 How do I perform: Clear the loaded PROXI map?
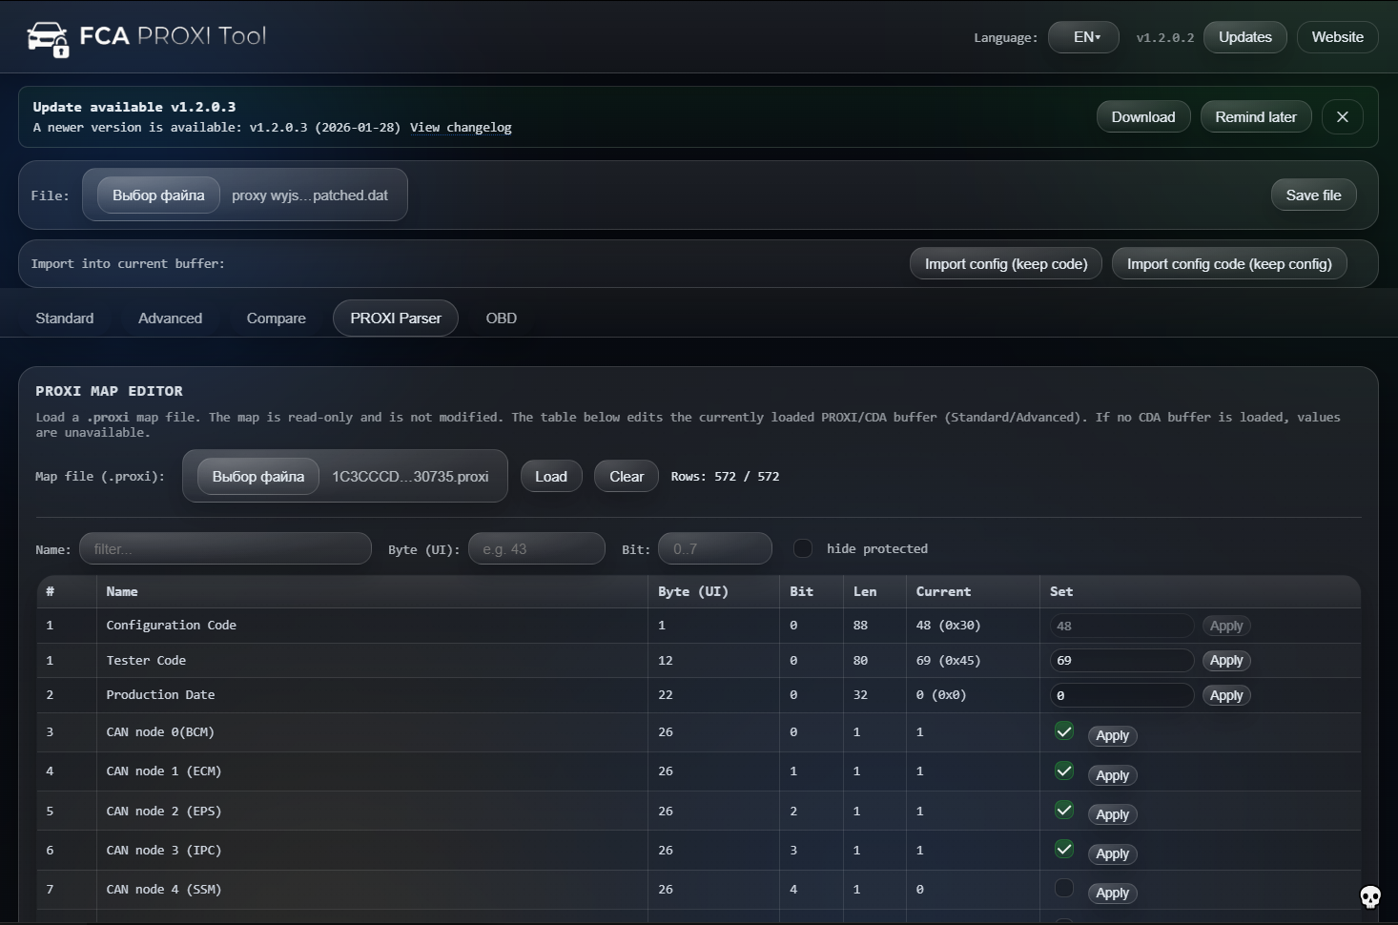[626, 476]
